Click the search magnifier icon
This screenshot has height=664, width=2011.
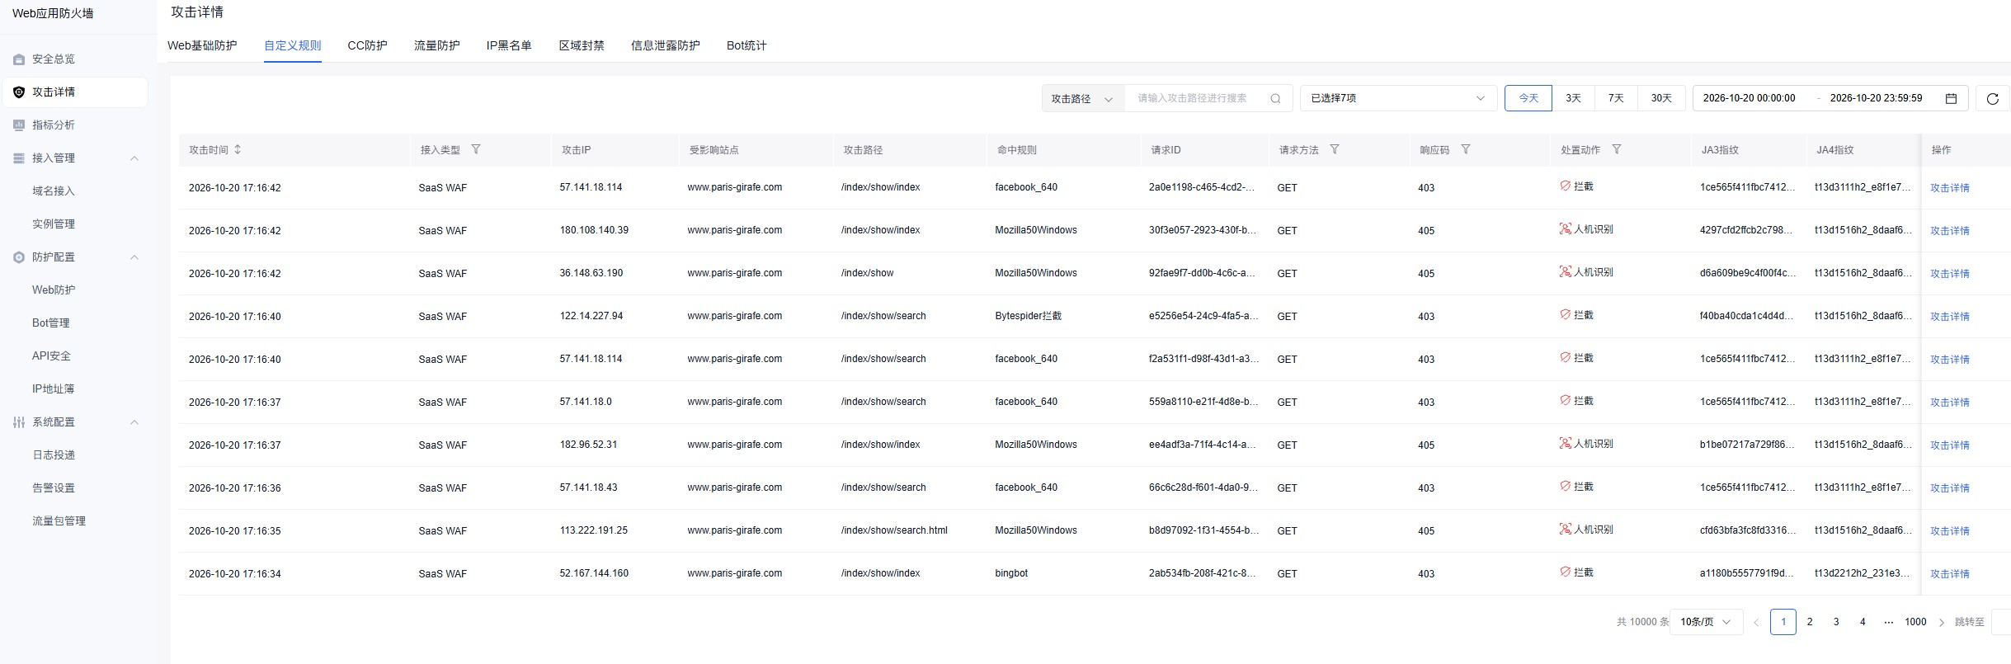1275,98
